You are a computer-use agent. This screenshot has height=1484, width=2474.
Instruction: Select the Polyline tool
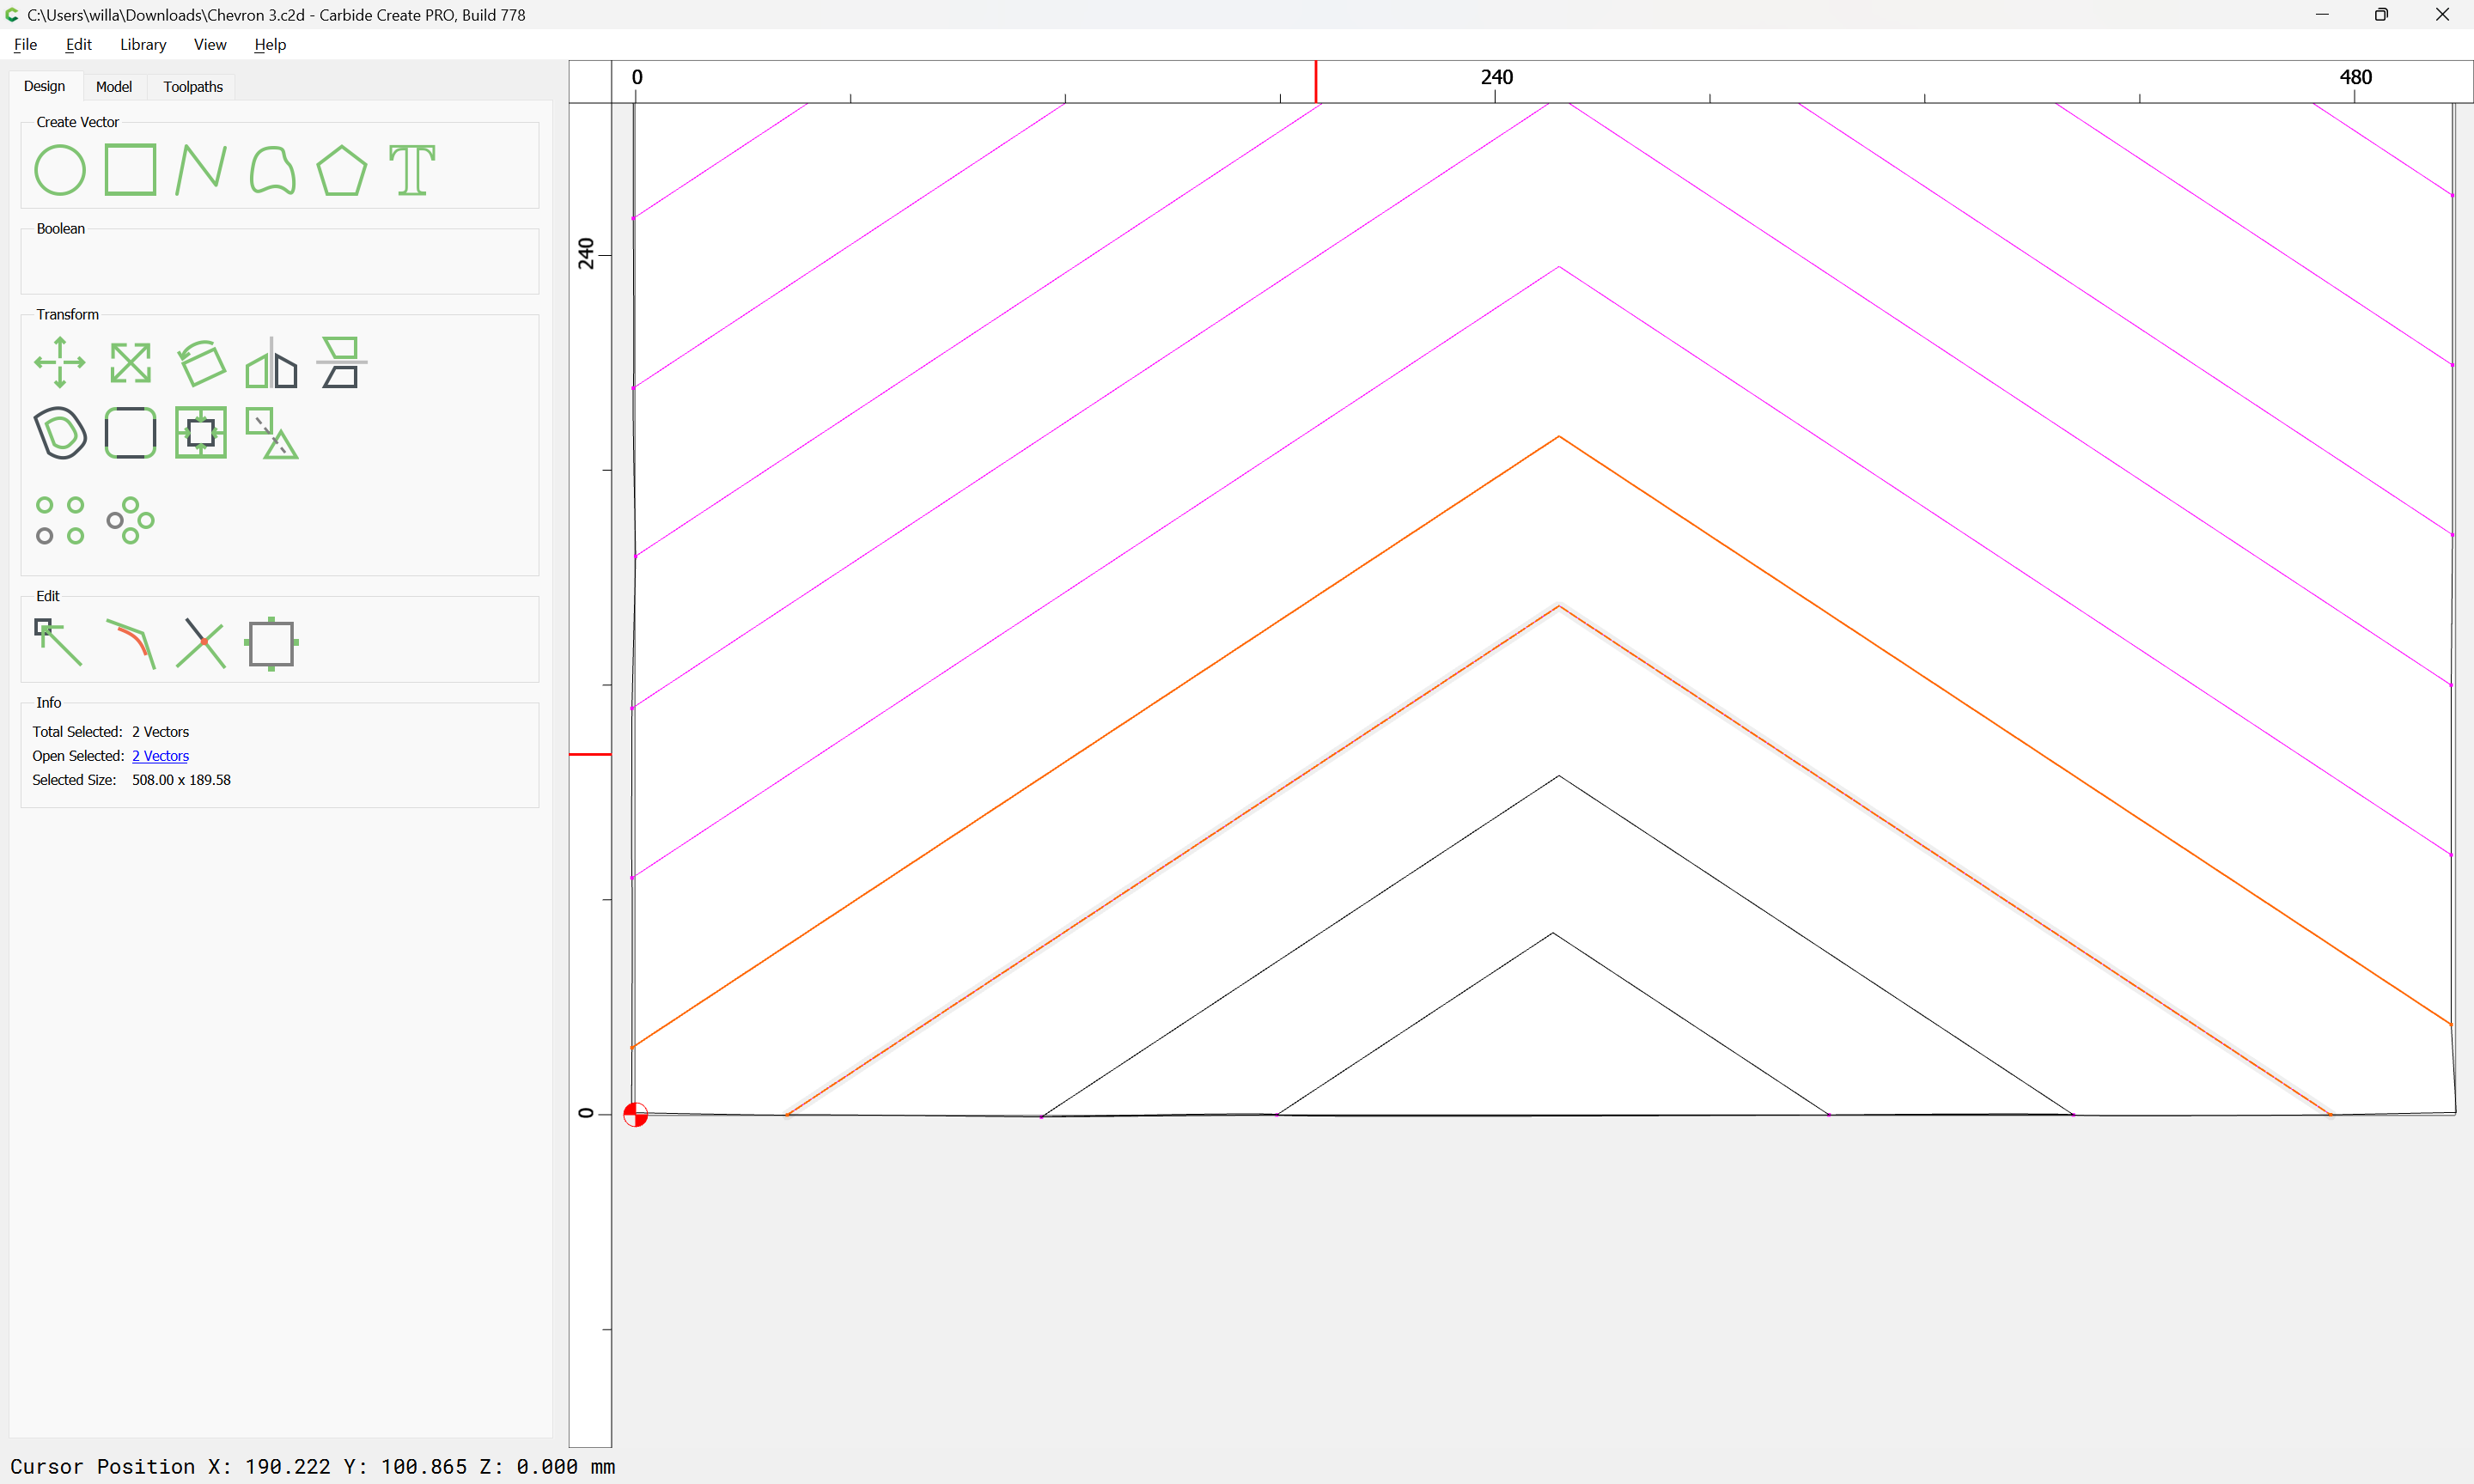[201, 170]
